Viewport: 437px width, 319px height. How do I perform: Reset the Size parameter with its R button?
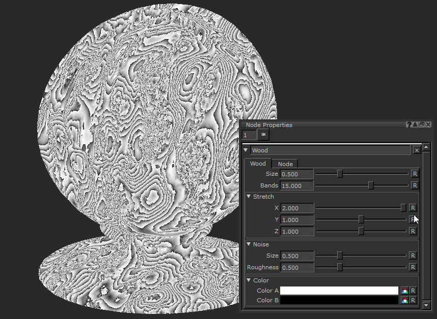tap(414, 174)
